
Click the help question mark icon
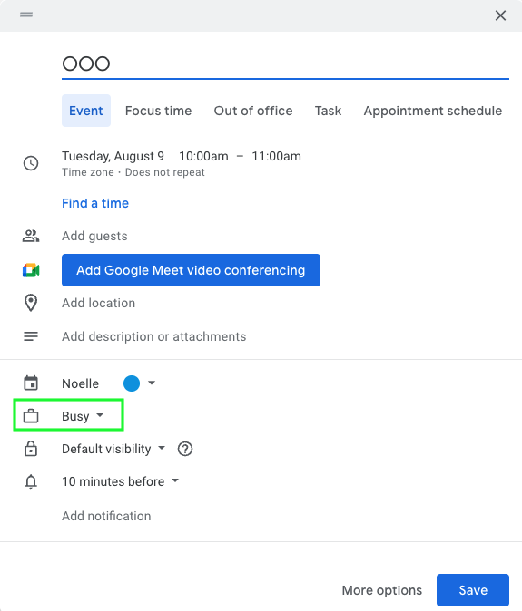[185, 449]
